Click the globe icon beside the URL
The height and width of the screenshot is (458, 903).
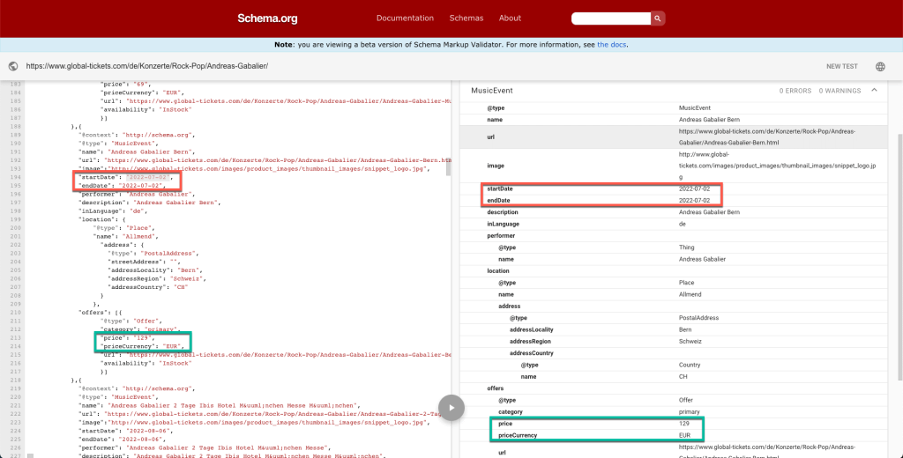point(12,66)
